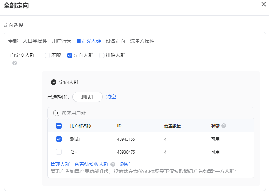Click ID 43938475 cell
This screenshot has width=269, height=194.
[x=126, y=152]
